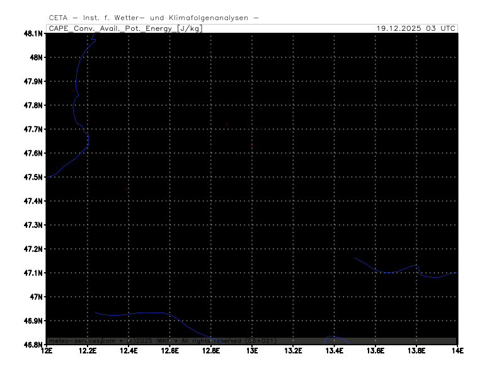Select the 47.9N latitude axis label
The height and width of the screenshot is (378, 504).
click(33, 81)
